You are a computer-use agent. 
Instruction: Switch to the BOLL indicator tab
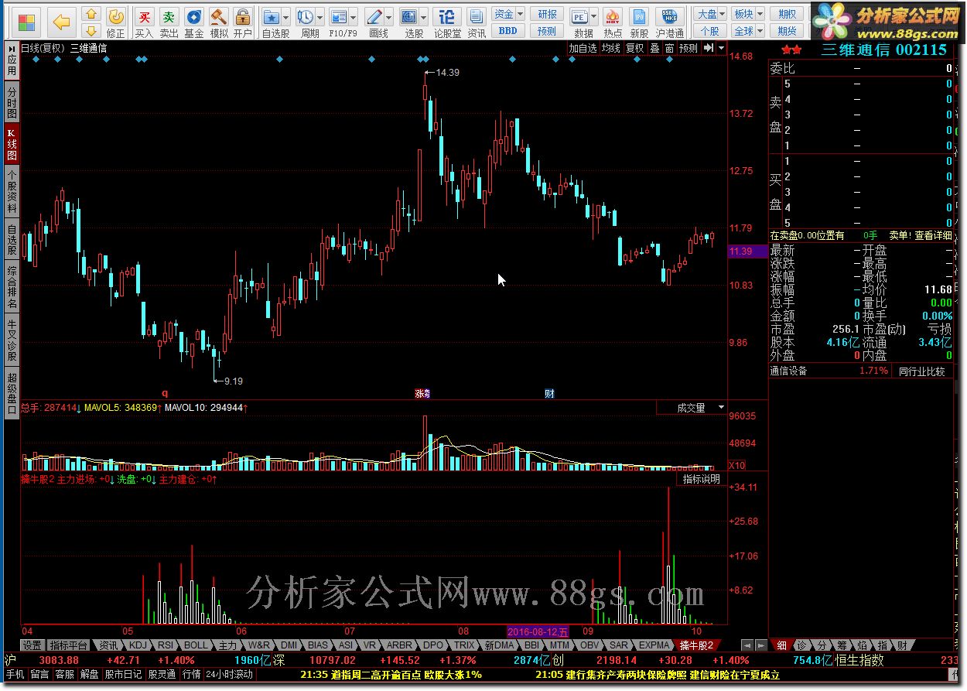pyautogui.click(x=196, y=645)
